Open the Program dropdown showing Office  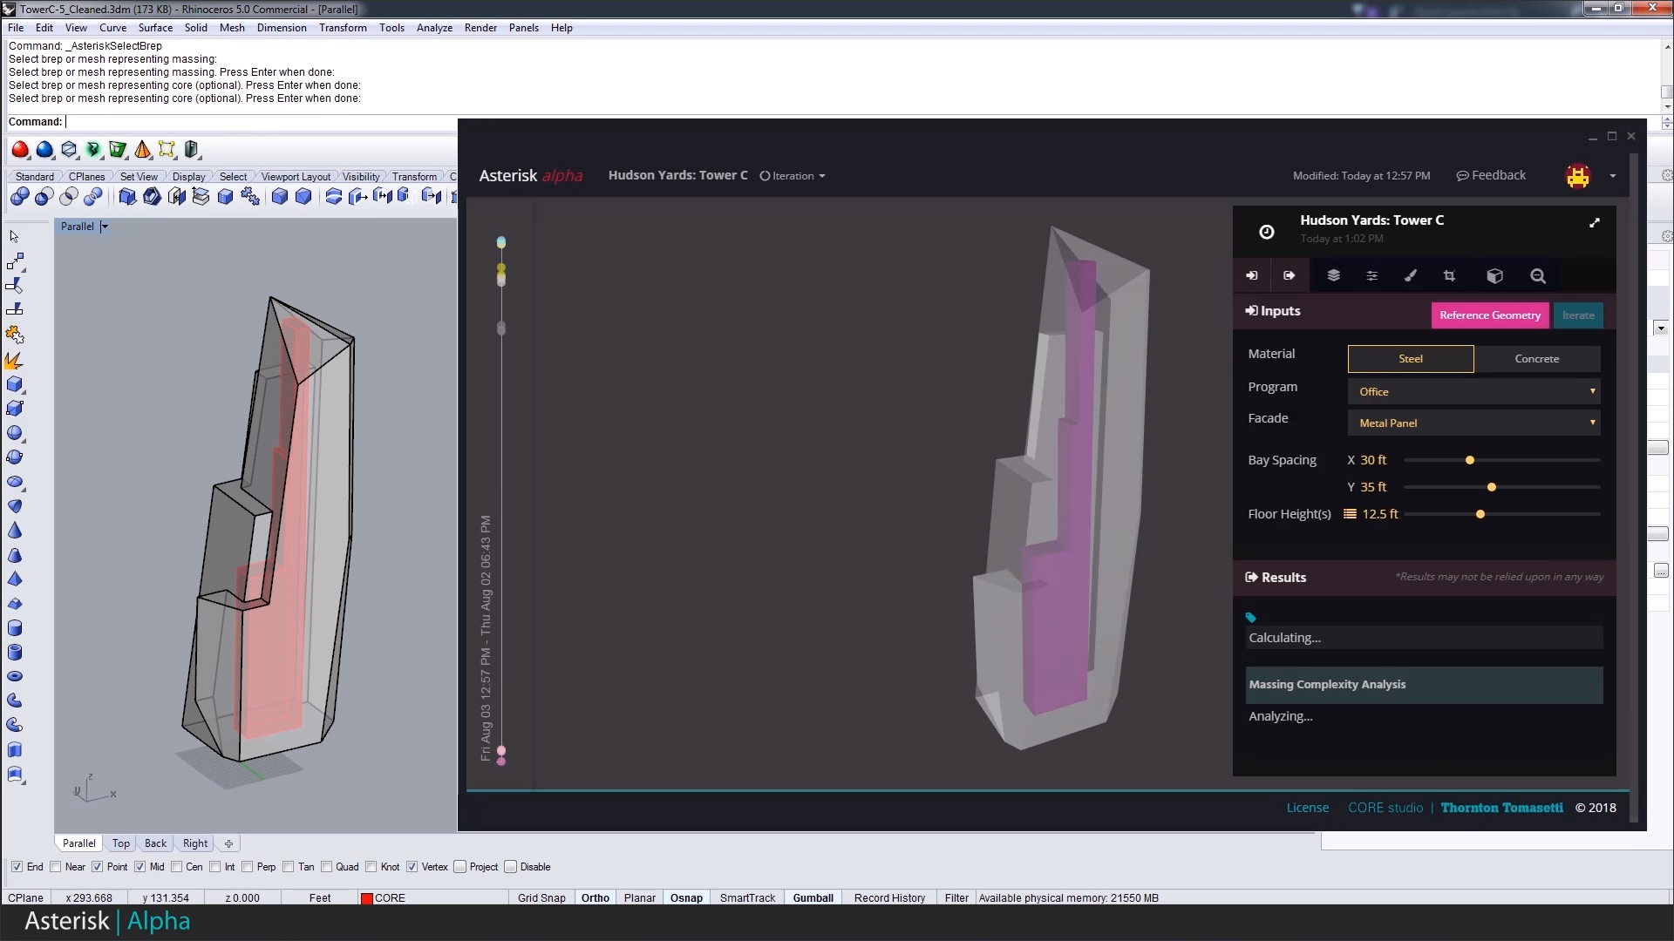tap(1473, 391)
